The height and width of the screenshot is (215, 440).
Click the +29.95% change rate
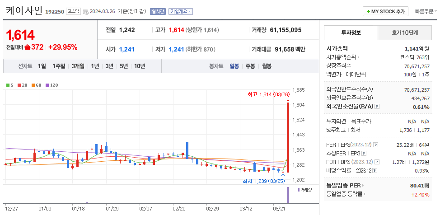(63, 47)
